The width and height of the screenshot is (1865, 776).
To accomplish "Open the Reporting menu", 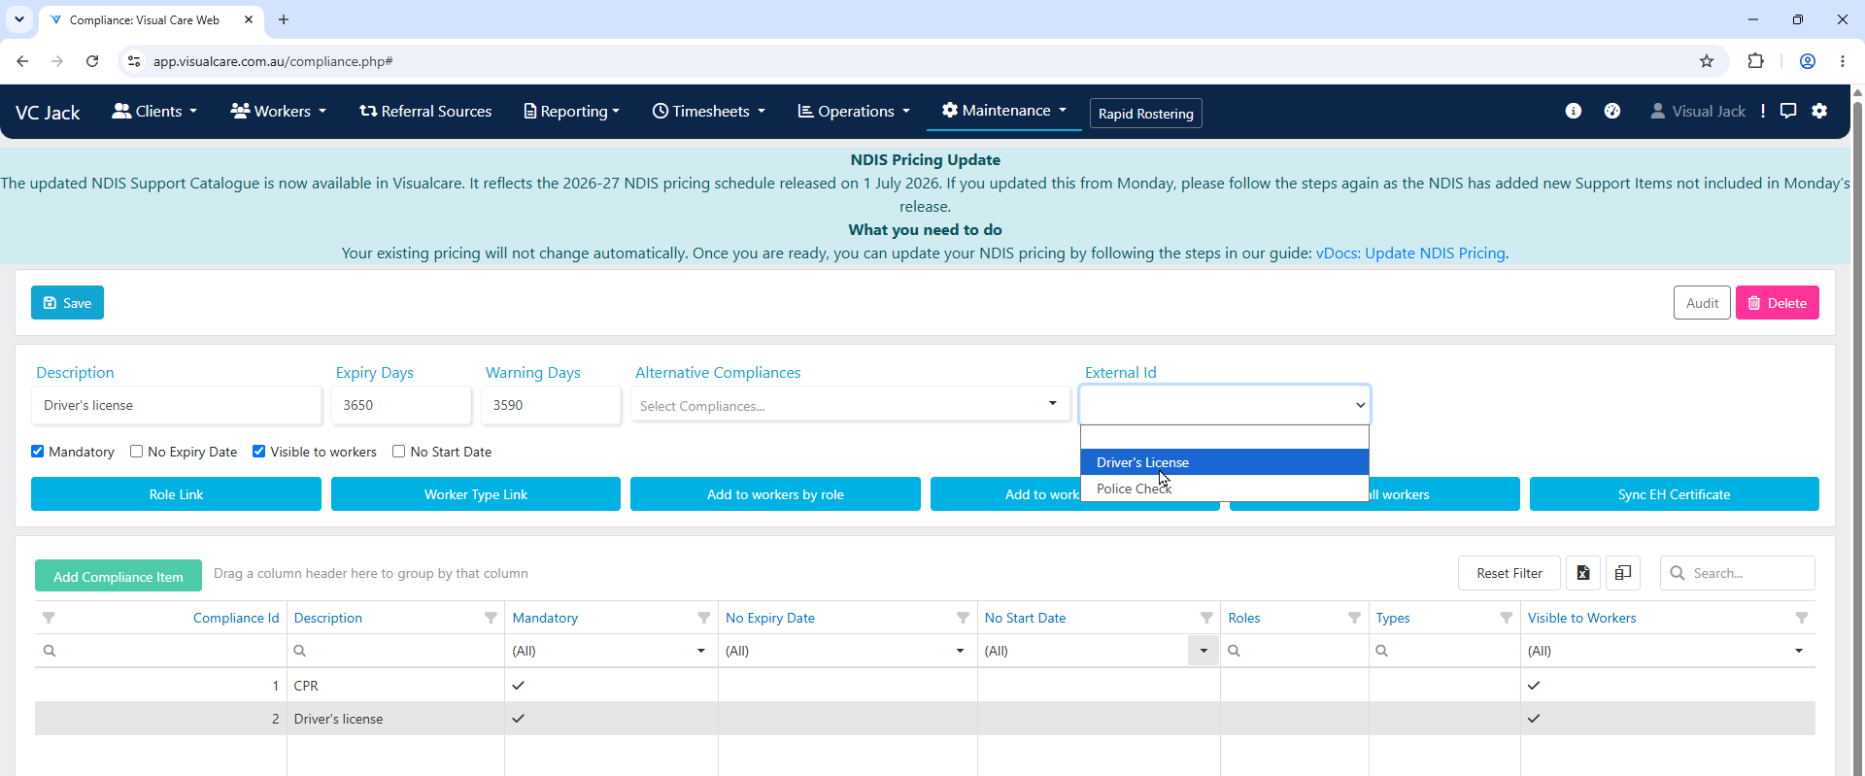I will 571,111.
